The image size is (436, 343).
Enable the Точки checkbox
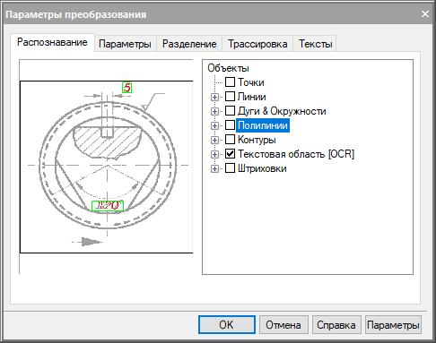[x=230, y=82]
